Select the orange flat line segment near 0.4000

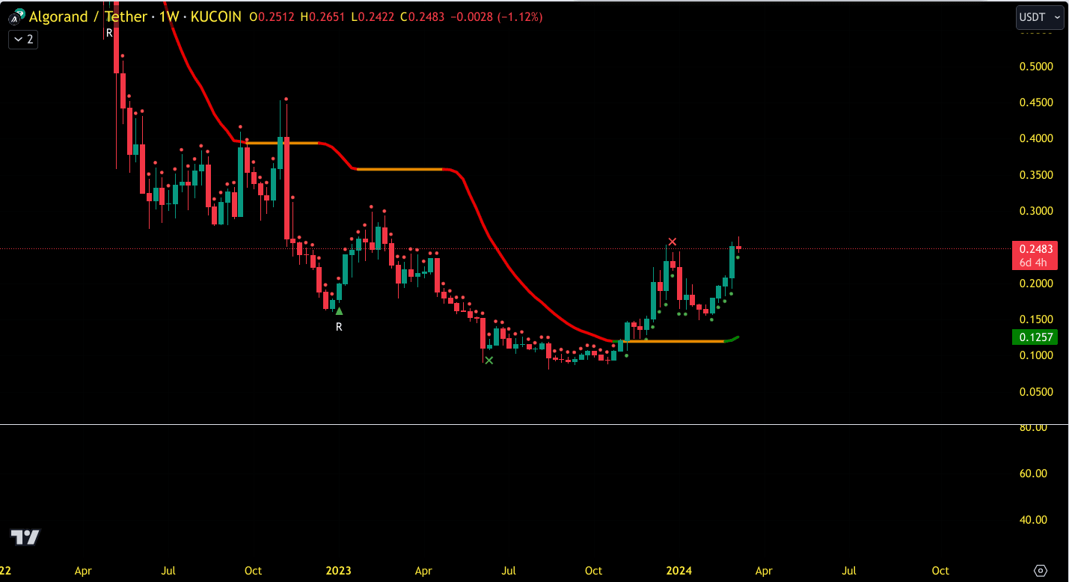pyautogui.click(x=282, y=143)
